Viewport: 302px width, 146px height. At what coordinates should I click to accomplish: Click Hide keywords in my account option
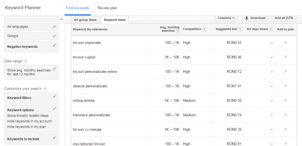click(29, 121)
